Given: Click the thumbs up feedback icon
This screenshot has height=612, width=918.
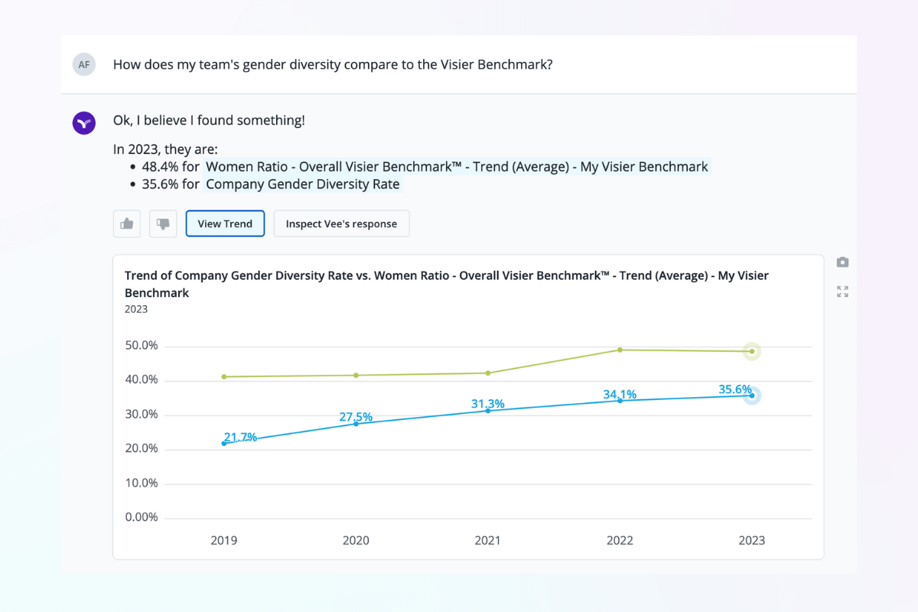Looking at the screenshot, I should (127, 223).
